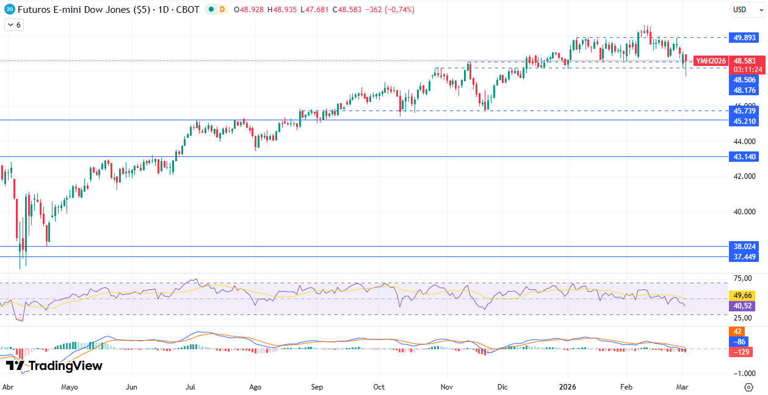Click the 48.583 current price label

(745, 61)
